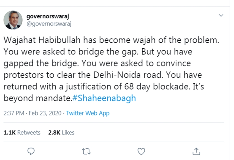Click the Twitter Web App source link
Image resolution: width=234 pixels, height=160 pixels.
coord(88,113)
